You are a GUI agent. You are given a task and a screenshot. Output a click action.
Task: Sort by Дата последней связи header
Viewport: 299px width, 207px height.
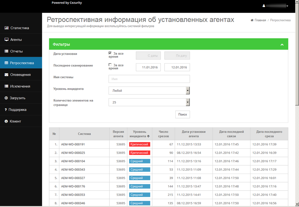point(231,134)
